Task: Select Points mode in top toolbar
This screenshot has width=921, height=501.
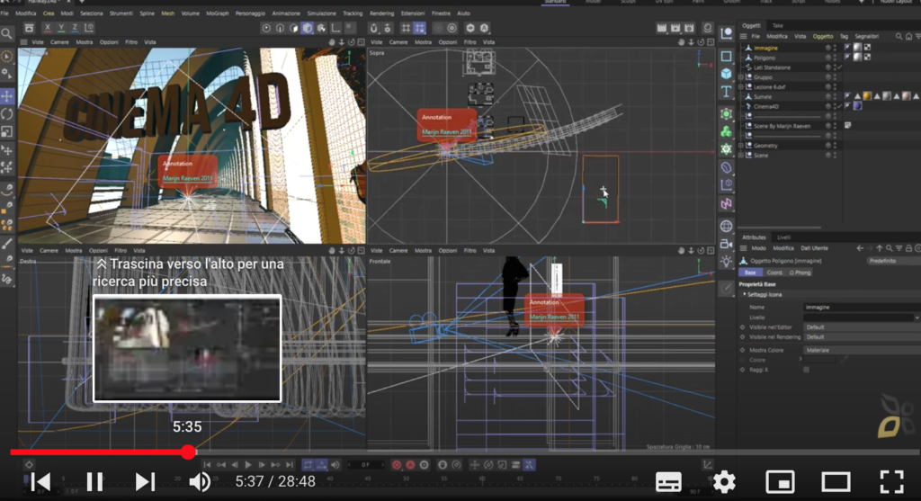Action: click(266, 28)
